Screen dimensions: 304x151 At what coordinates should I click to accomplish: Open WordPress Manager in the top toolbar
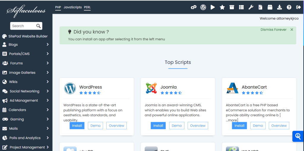(x=203, y=7)
